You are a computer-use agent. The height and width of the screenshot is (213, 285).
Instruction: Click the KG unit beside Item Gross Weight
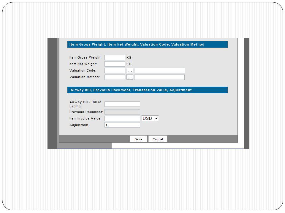click(x=129, y=58)
